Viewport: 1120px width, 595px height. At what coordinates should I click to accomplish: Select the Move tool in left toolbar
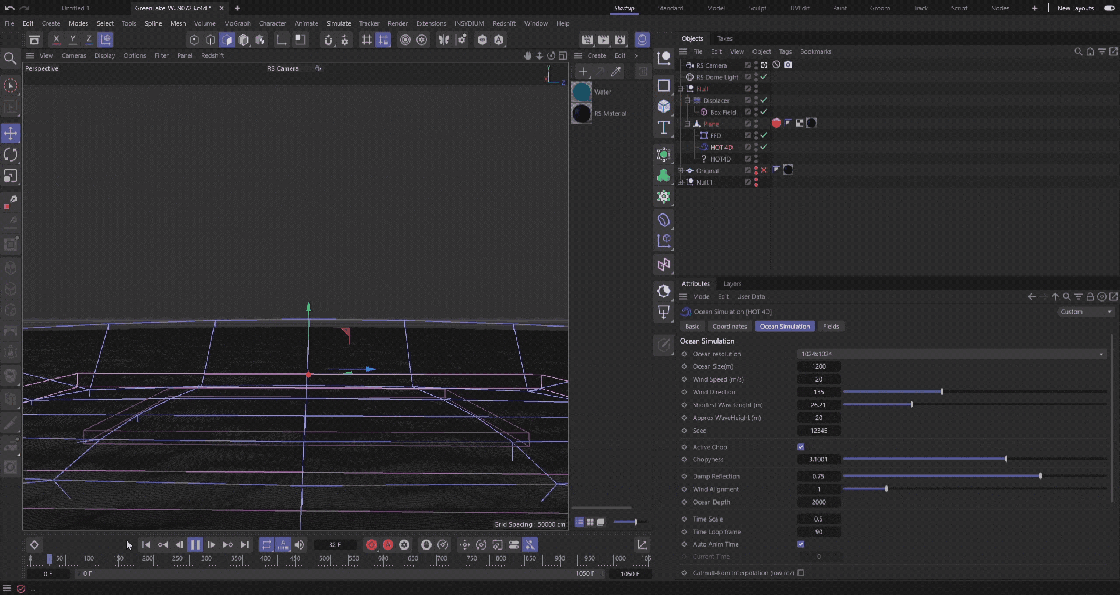click(x=10, y=133)
